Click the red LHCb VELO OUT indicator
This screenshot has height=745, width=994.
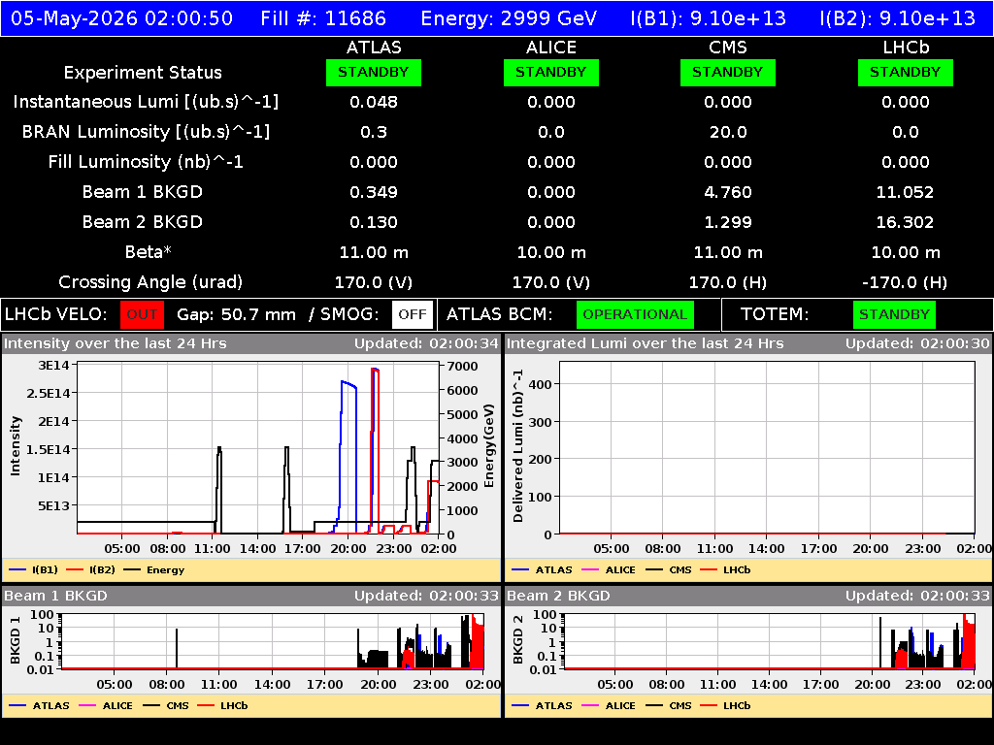142,315
